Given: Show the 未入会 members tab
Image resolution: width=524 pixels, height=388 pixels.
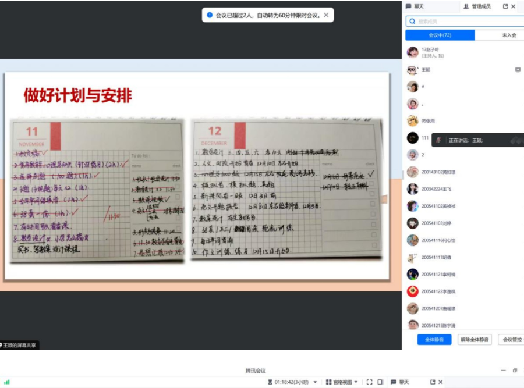Looking at the screenshot, I should click(508, 35).
